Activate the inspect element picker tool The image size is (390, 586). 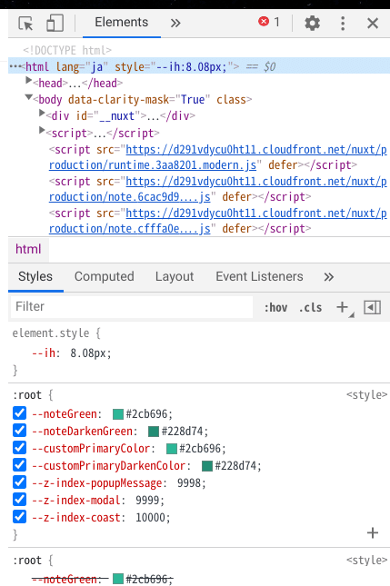[25, 24]
